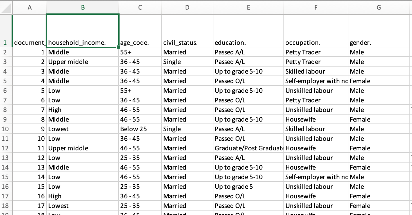Click the column E header
Screen dimensions: 412x215
[x=248, y=8]
